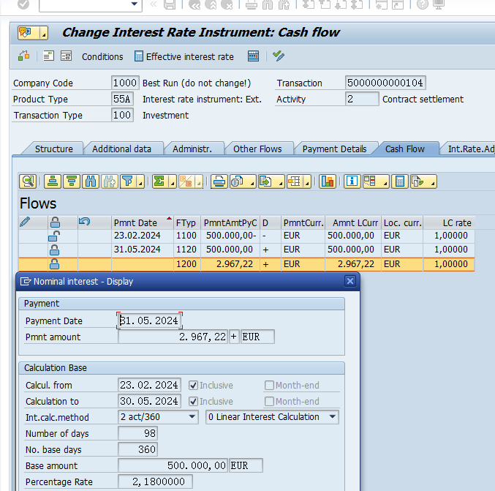Click the Total sigma icon
The width and height of the screenshot is (495, 491).
pyautogui.click(x=159, y=181)
